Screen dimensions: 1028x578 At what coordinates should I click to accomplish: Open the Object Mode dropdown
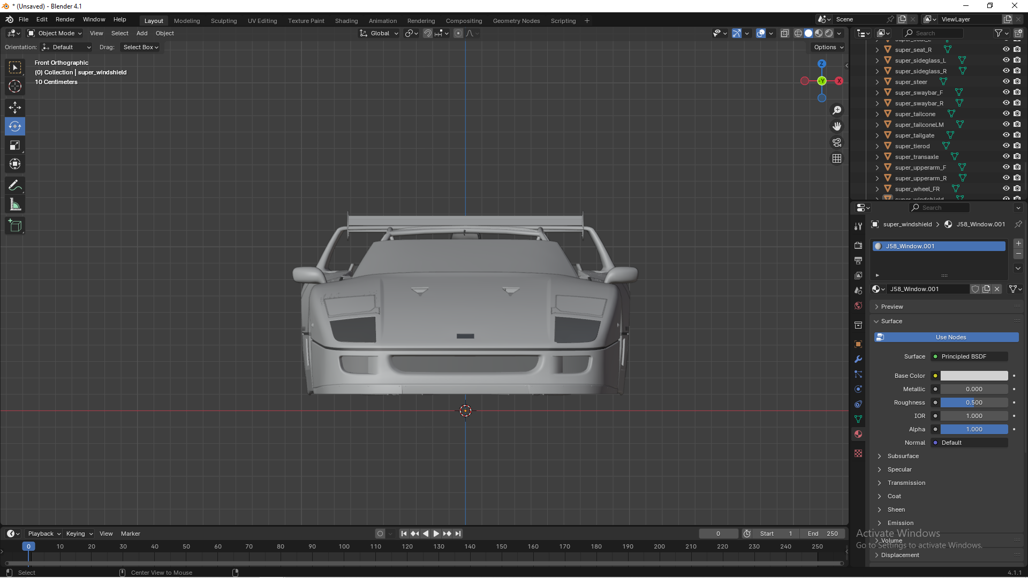[x=55, y=33]
